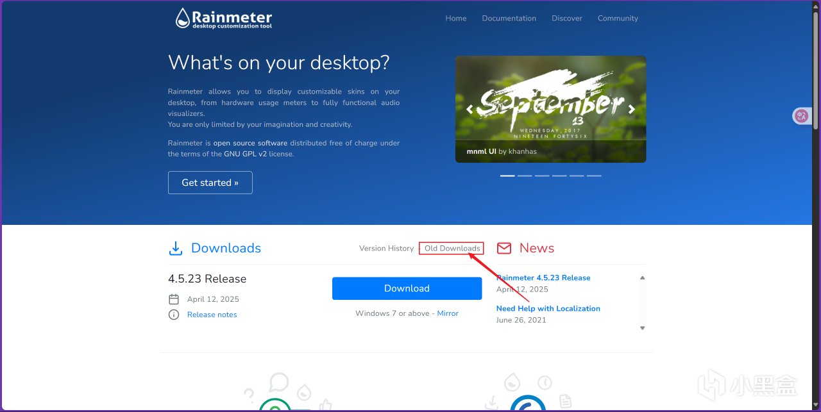821x412 pixels.
Task: Click the calendar icon beside April 12, 2025
Action: click(174, 299)
